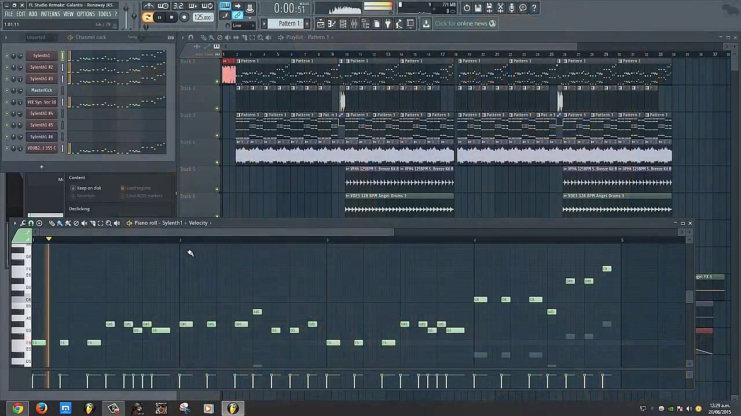
Task: Toggle mute LED for MasterKick channel
Action: click(x=7, y=91)
